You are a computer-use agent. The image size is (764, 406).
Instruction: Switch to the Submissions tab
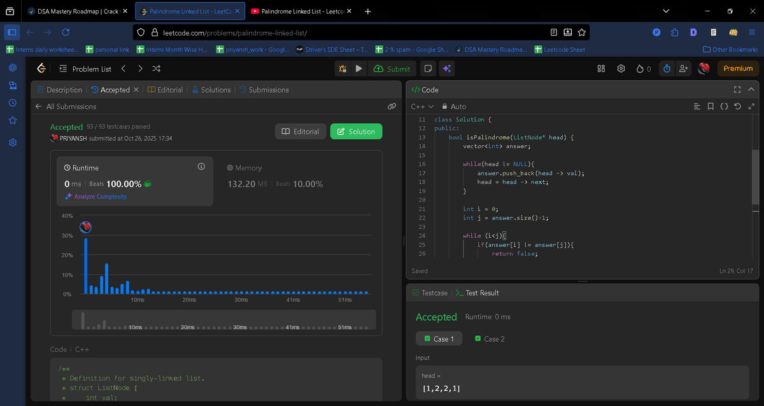264,90
